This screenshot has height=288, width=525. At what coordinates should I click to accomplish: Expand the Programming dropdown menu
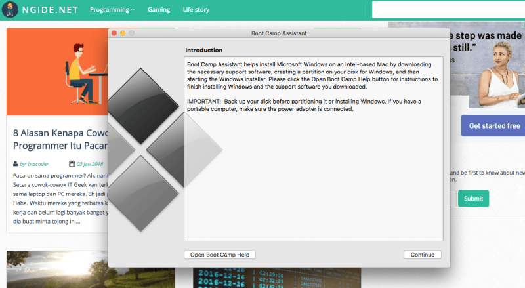click(112, 10)
